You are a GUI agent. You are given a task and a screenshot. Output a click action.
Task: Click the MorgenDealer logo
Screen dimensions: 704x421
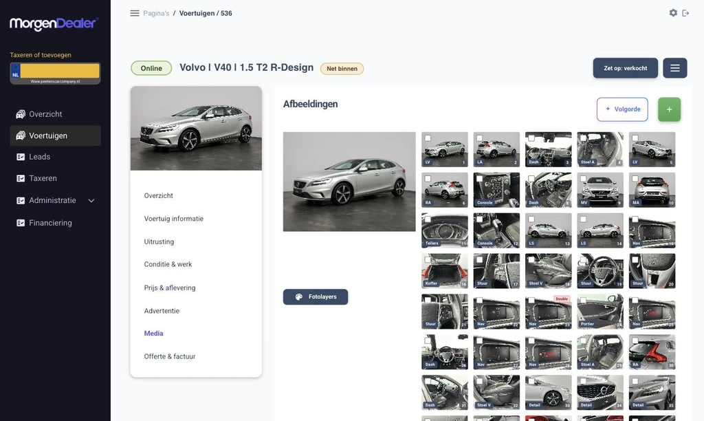coord(54,23)
